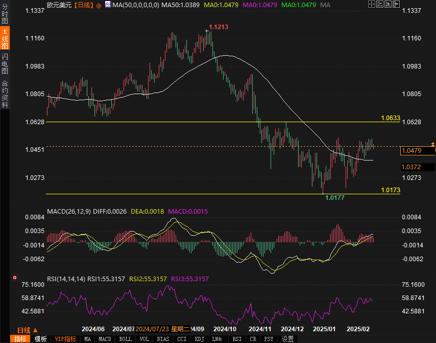The height and width of the screenshot is (343, 436).
Task: Click the 1.1213 high price marker
Action: tap(218, 27)
